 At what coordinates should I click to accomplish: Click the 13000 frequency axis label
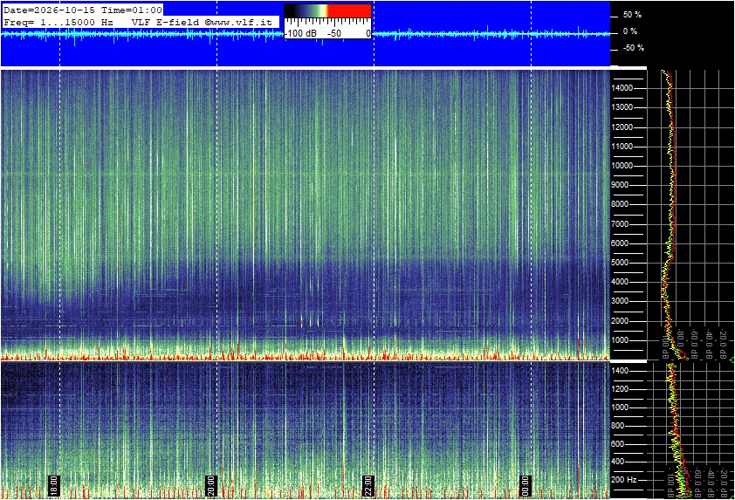622,107
